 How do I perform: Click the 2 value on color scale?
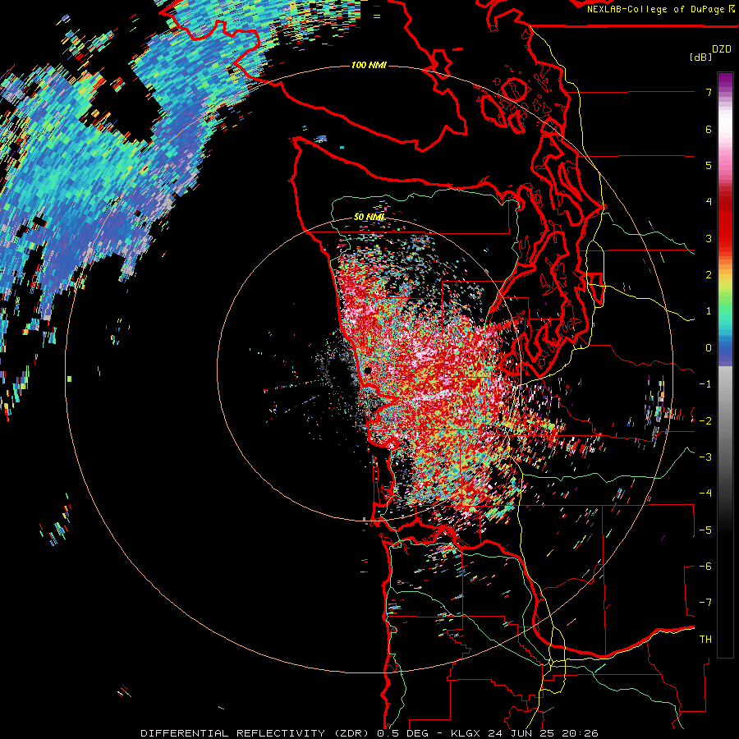pyautogui.click(x=709, y=275)
